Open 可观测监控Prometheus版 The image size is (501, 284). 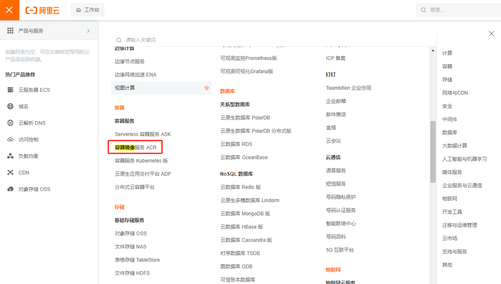tap(248, 58)
